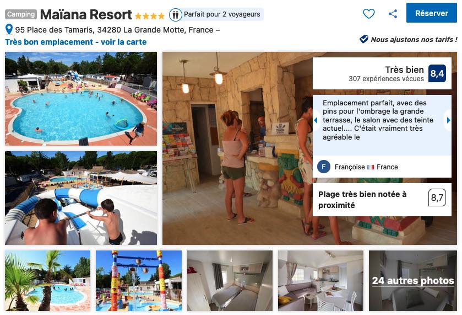Open the colorful water playground thumbnail
The image size is (462, 315).
139,281
